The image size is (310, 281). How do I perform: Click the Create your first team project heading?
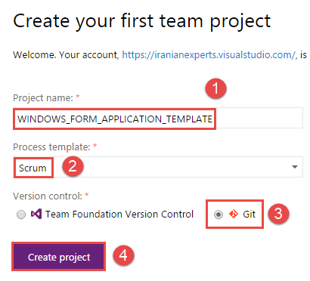tap(142, 21)
